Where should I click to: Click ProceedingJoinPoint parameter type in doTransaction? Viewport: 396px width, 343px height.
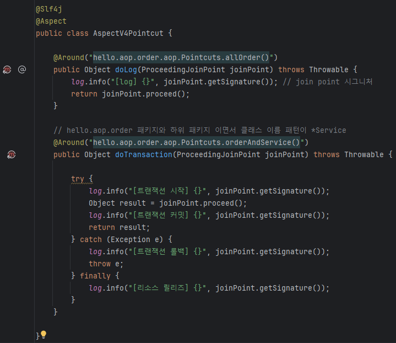tap(219, 154)
